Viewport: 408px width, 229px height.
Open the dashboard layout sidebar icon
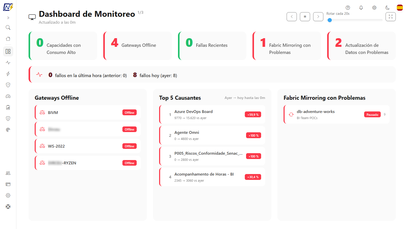coord(8,51)
